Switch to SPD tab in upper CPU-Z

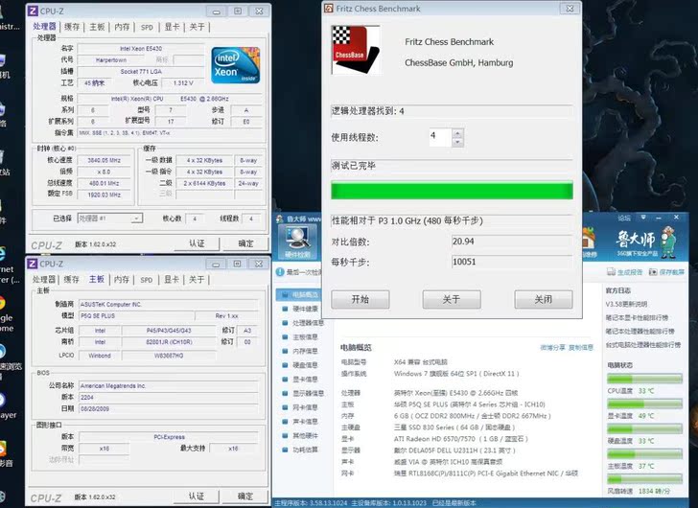pyautogui.click(x=147, y=27)
